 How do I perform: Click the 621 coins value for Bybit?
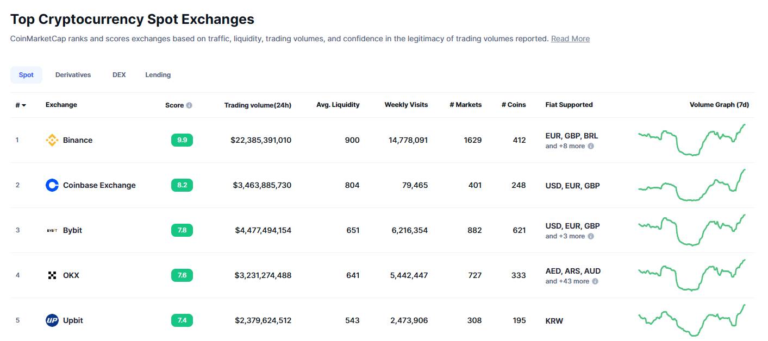click(x=519, y=230)
